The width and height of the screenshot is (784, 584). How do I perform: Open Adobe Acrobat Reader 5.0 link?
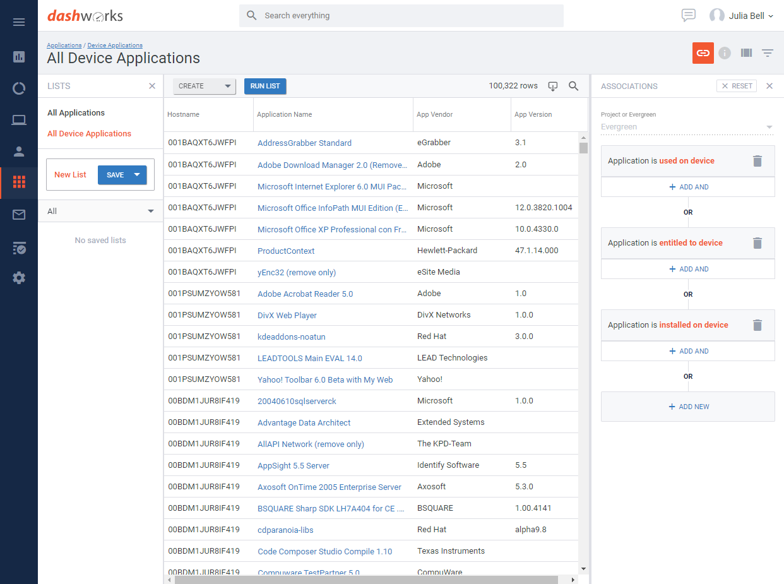pos(306,294)
